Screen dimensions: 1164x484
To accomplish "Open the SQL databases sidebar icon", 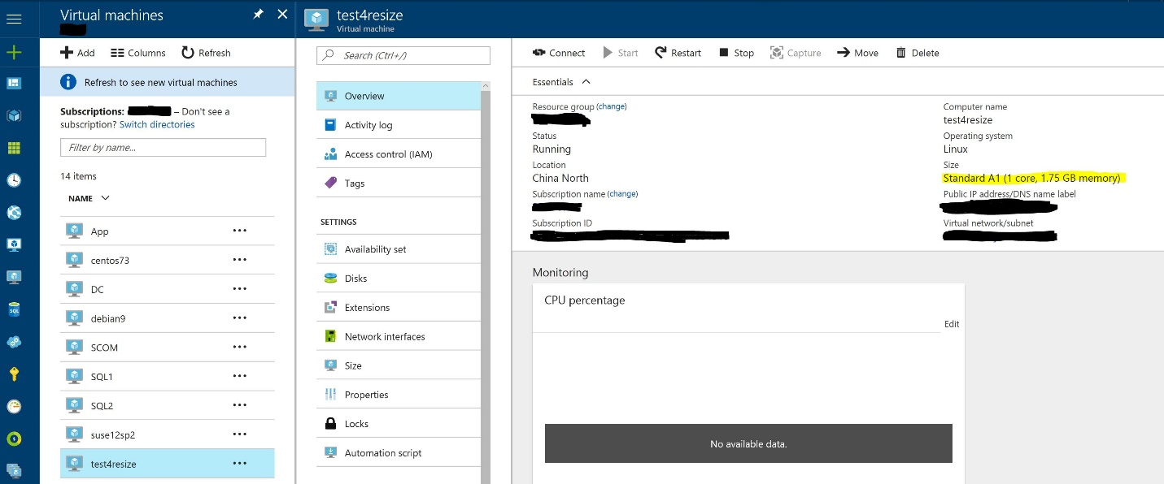I will (14, 309).
